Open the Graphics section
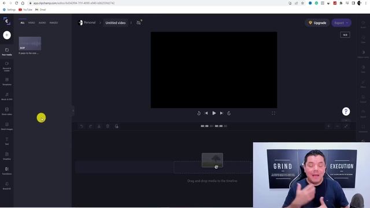The image size is (370, 208). click(7, 156)
